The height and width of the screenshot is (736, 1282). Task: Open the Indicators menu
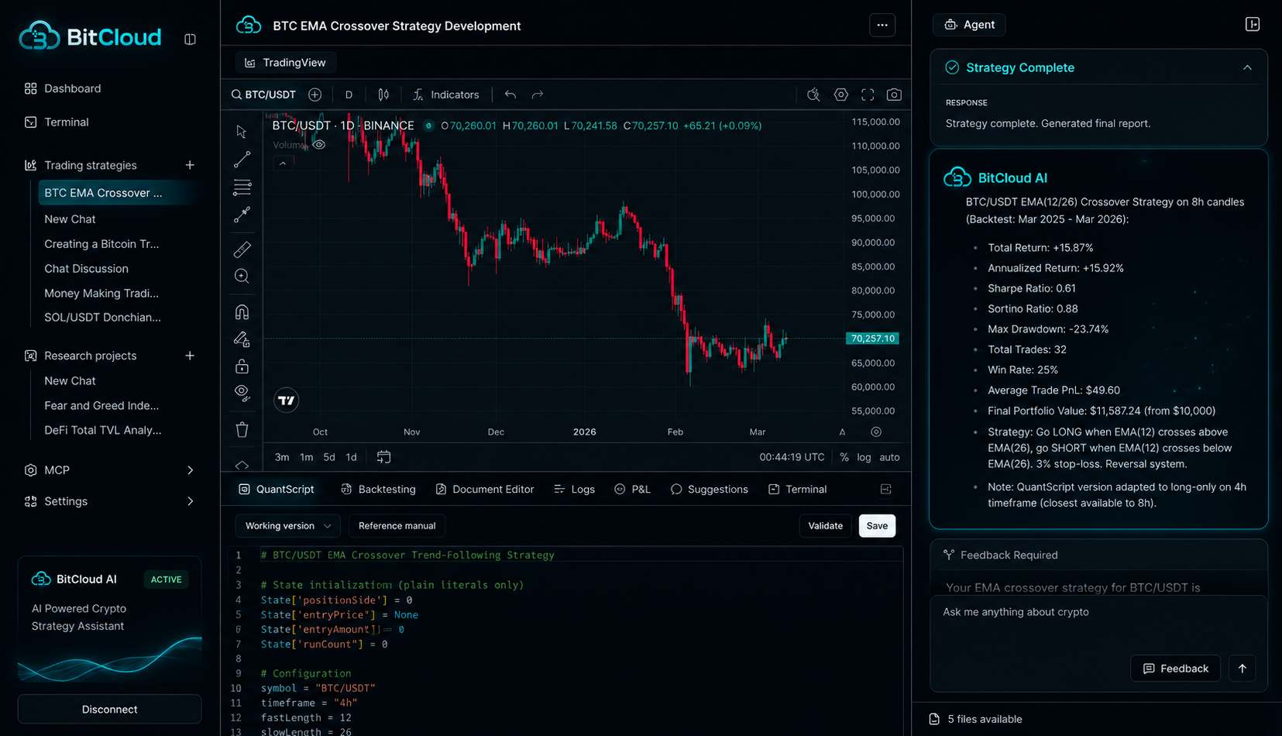pos(446,95)
